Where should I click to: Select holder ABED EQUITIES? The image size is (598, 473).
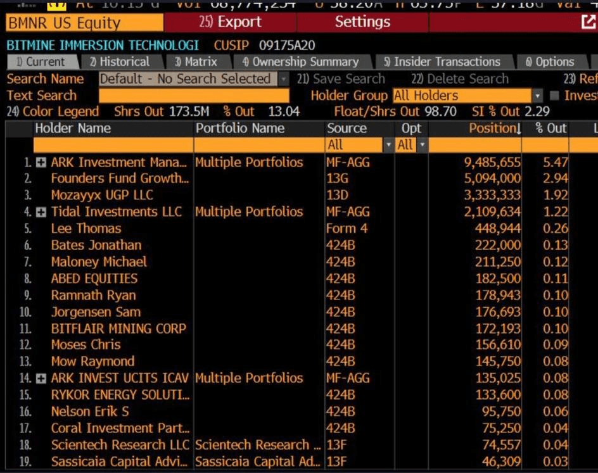(94, 279)
